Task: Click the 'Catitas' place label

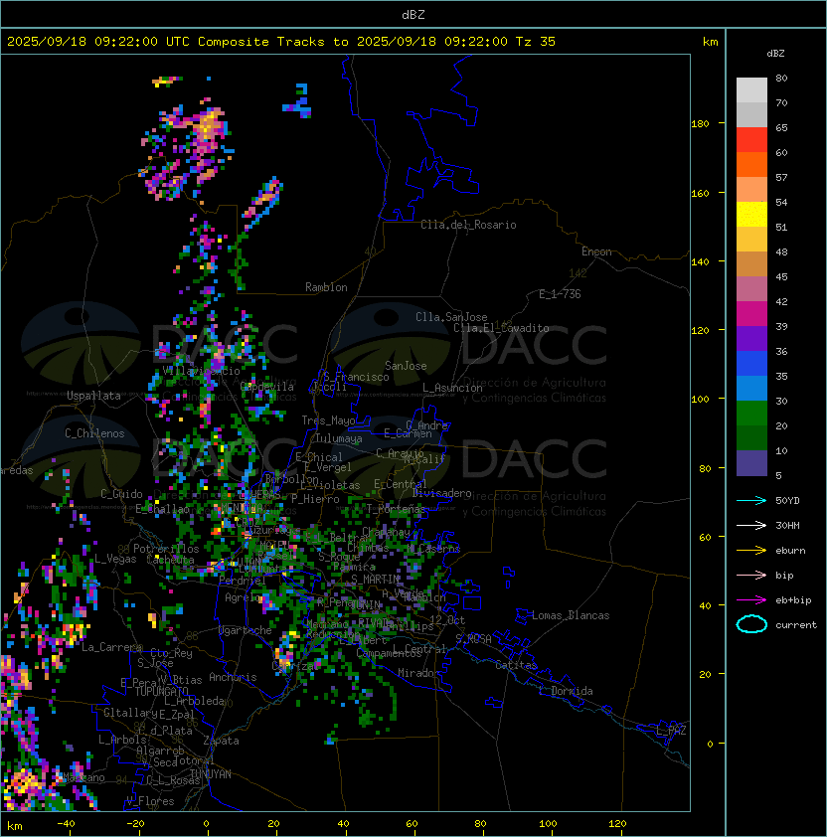Action: pyautogui.click(x=516, y=665)
